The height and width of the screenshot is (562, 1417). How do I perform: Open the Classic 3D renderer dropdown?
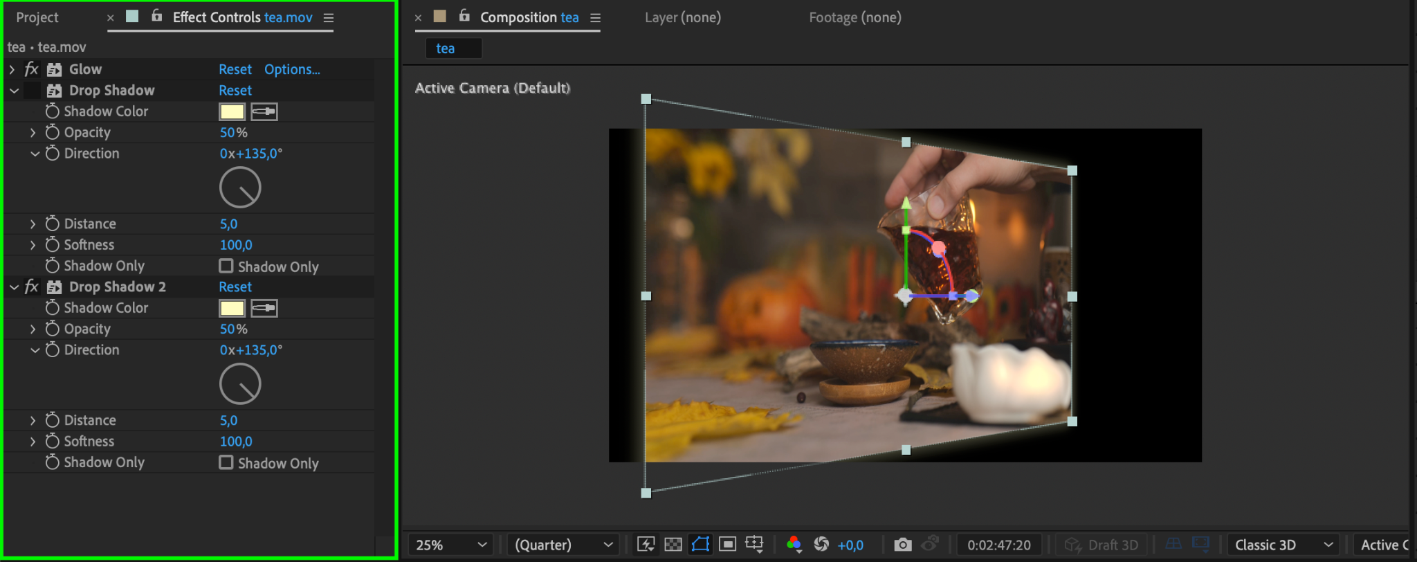[1282, 545]
